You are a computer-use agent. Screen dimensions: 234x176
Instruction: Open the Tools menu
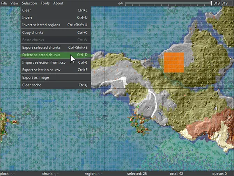tap(45, 3)
